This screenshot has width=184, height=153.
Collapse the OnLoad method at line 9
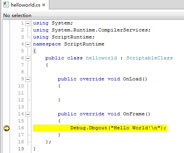pyautogui.click(x=28, y=79)
